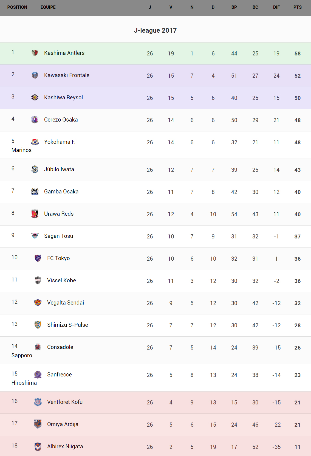The image size is (311, 456).
Task: Click the Albirex Niigata club crest
Action: coord(38,446)
